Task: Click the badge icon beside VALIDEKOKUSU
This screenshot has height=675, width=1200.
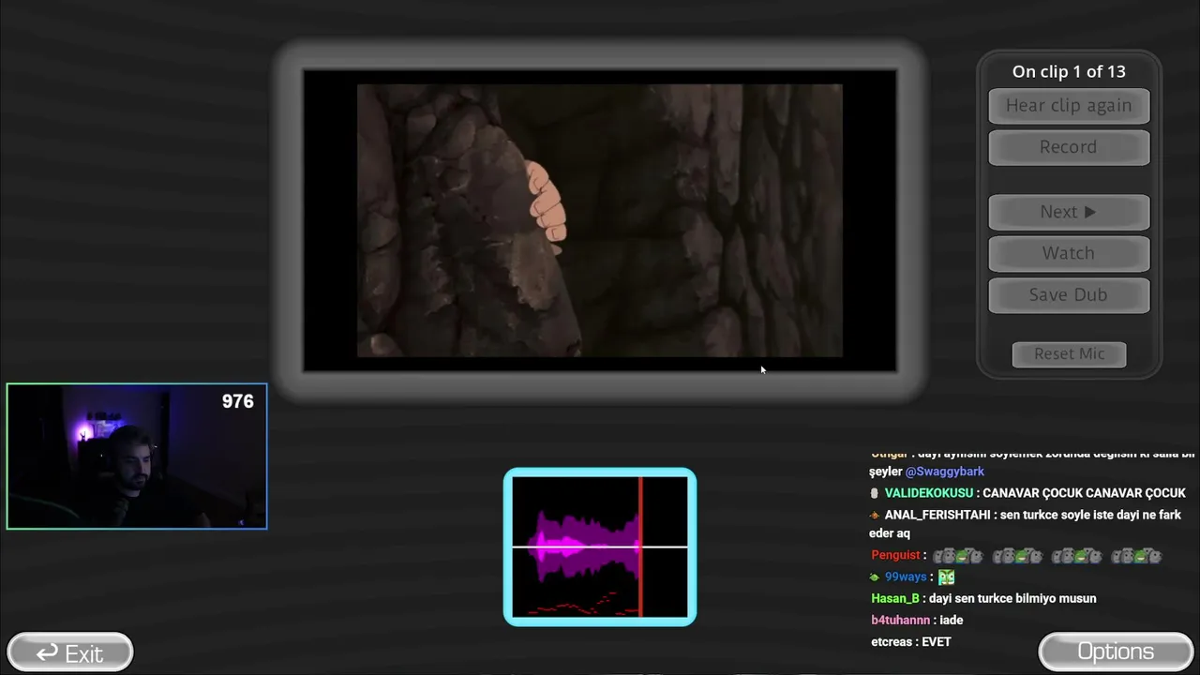Action: click(875, 493)
